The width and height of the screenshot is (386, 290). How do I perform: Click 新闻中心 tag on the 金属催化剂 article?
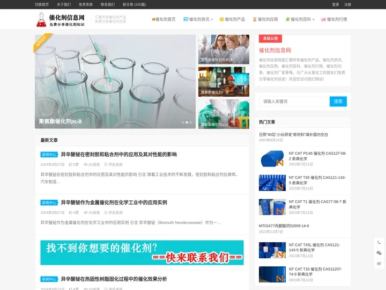pyautogui.click(x=49, y=202)
